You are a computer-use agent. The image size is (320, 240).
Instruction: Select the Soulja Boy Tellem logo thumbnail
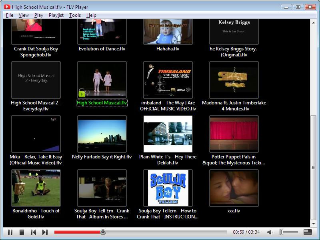point(168,188)
